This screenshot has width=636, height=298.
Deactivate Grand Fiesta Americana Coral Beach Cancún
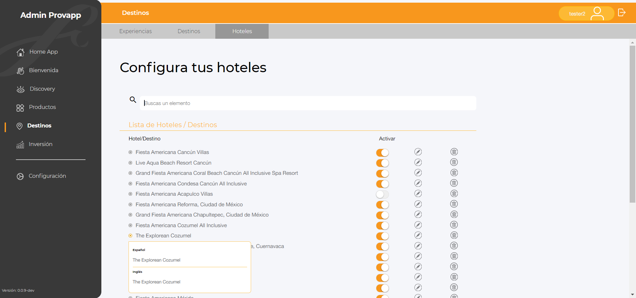(382, 174)
